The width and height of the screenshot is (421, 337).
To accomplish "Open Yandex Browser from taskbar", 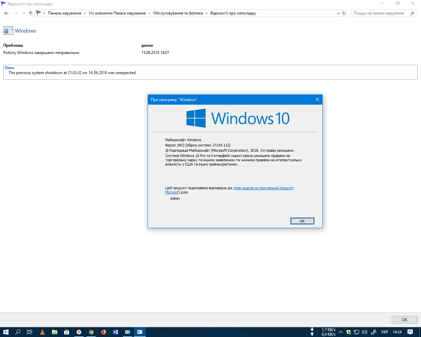I will point(79,332).
